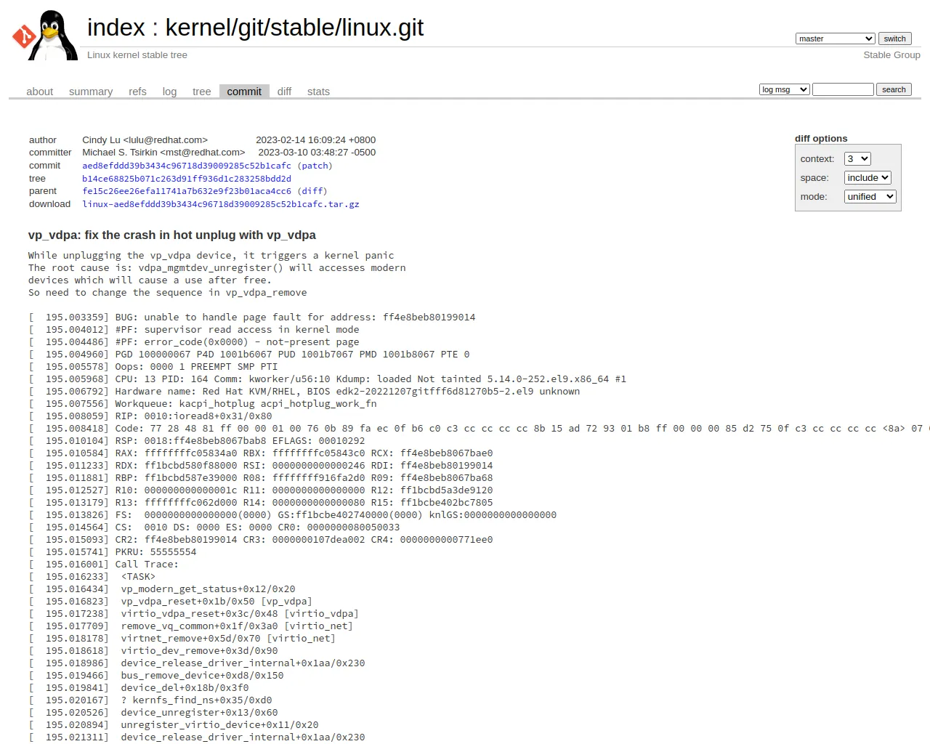Click the 'Stable Group' owner text
This screenshot has width=930, height=744.
pyautogui.click(x=891, y=55)
